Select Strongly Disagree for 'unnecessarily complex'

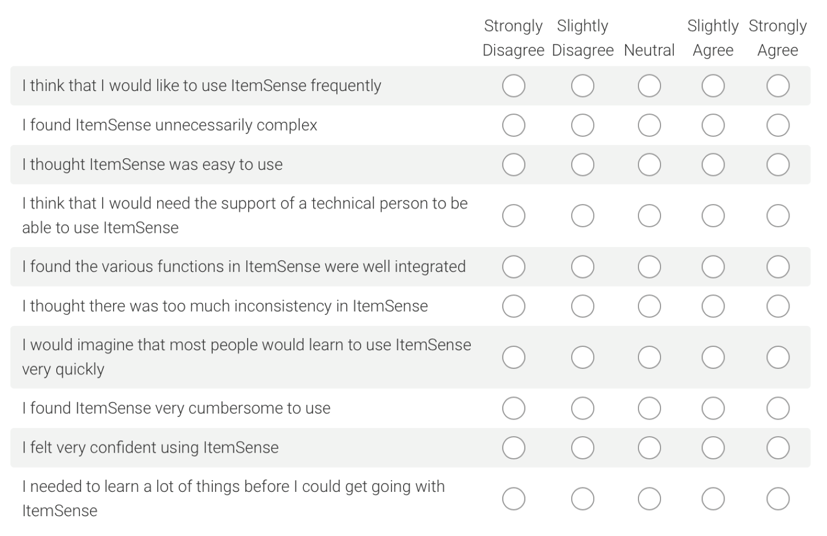point(513,125)
